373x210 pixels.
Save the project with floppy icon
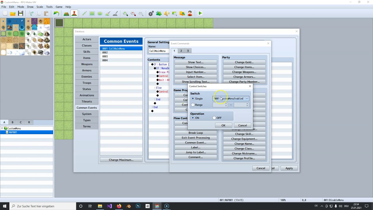pos(20,13)
